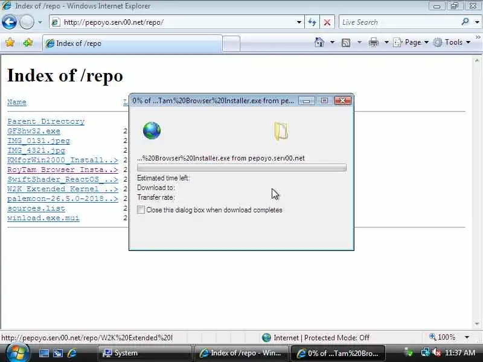Expand the Home button dropdown arrow
Image resolution: width=483 pixels, height=362 pixels.
(x=332, y=42)
